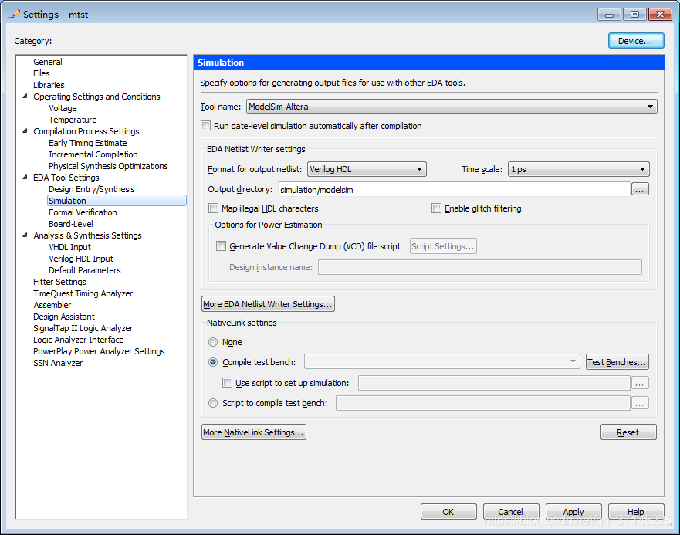The image size is (680, 535).
Task: Select Physical Synthesis Optimizations
Action: 108,166
